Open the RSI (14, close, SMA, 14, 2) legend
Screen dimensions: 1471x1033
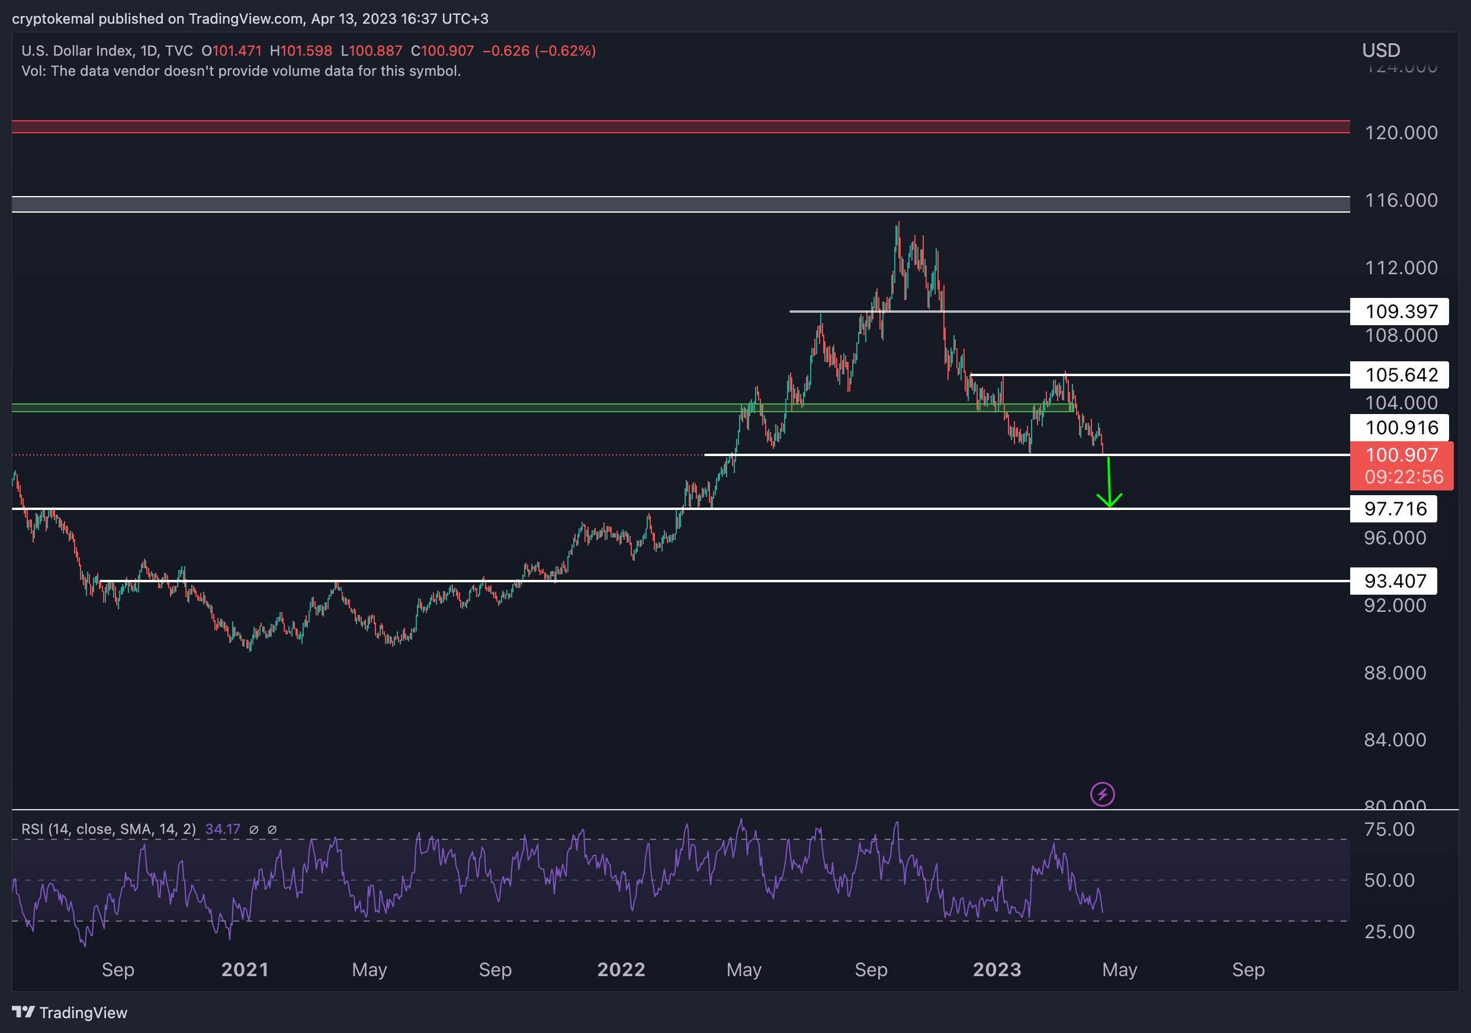click(x=109, y=829)
